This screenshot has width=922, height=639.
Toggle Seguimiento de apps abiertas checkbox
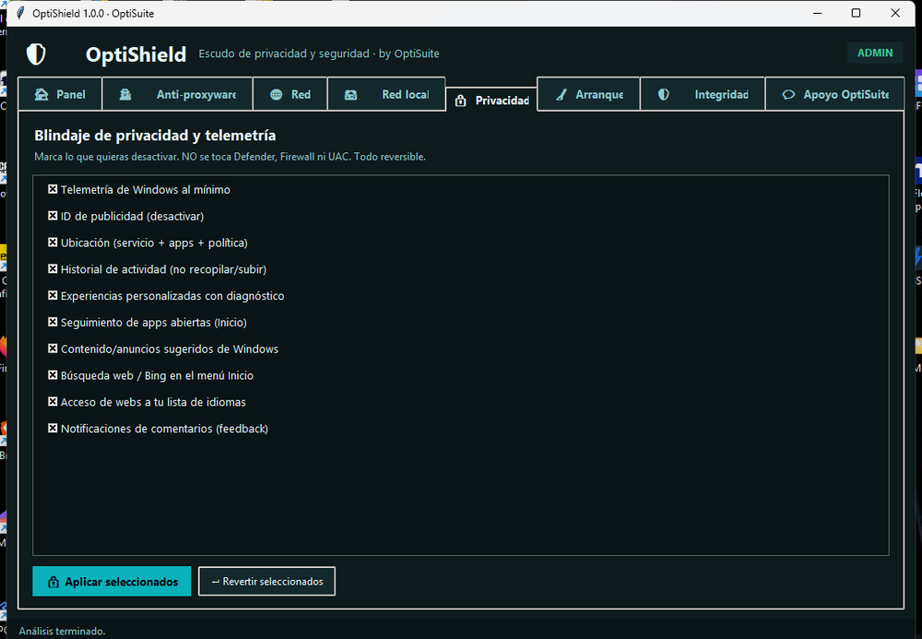point(53,322)
